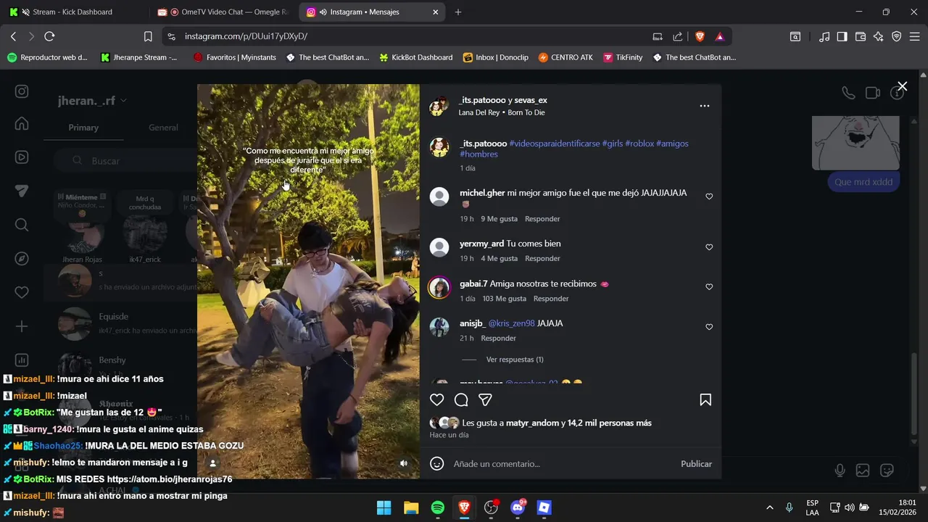Mute the video sound icon
The image size is (928, 522).
click(x=404, y=463)
